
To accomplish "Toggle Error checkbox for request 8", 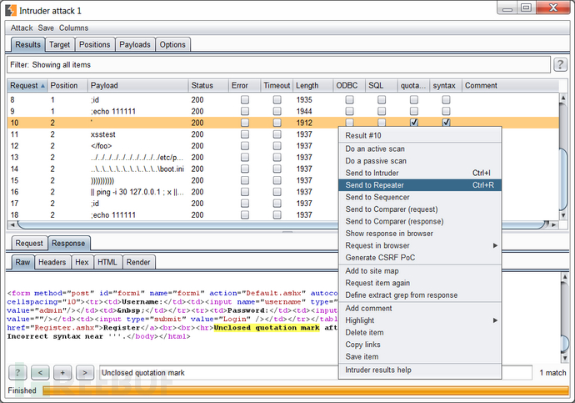I will (x=244, y=99).
